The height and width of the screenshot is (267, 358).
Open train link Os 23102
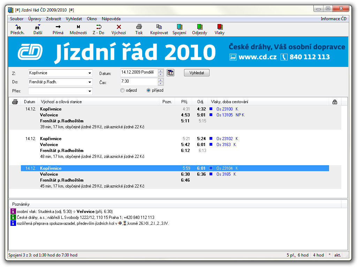[224, 138]
